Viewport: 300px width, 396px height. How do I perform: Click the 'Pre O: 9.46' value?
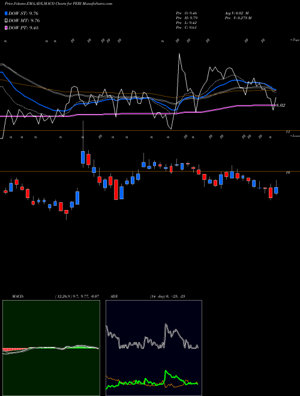click(x=187, y=13)
